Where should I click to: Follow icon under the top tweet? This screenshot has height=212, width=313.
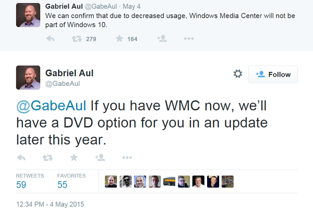[162, 39]
